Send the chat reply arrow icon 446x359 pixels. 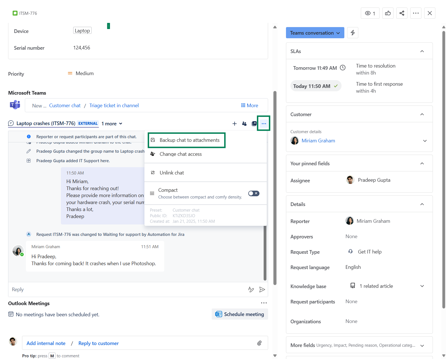click(x=262, y=289)
